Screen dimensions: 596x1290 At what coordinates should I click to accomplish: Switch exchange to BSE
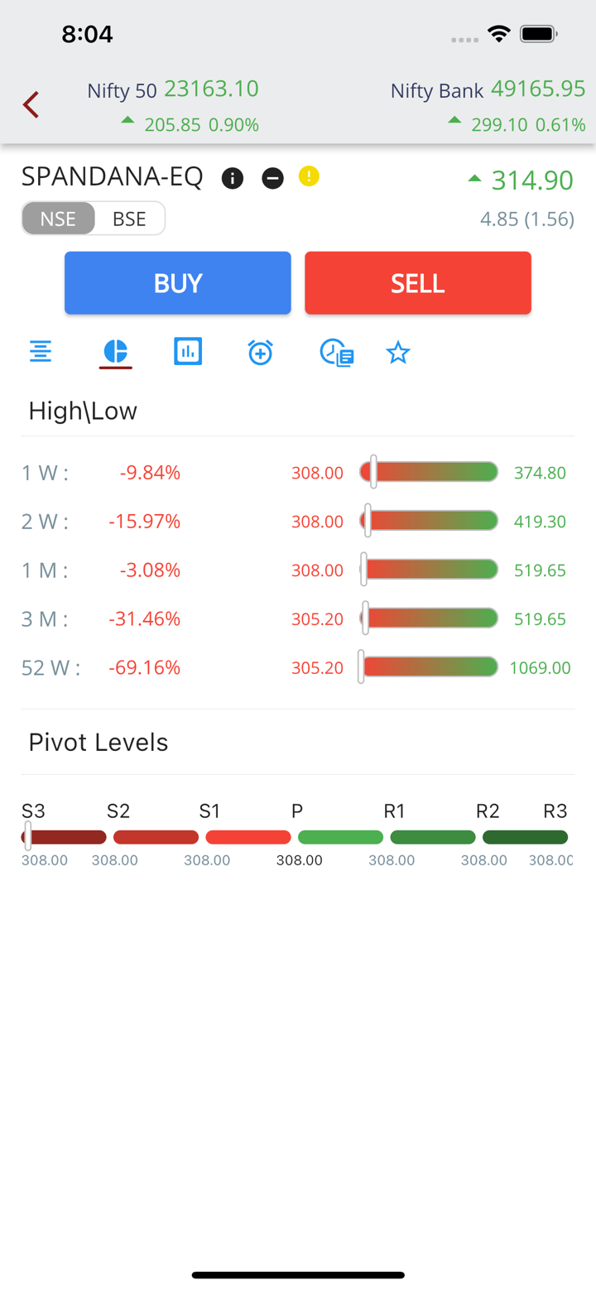tap(129, 219)
